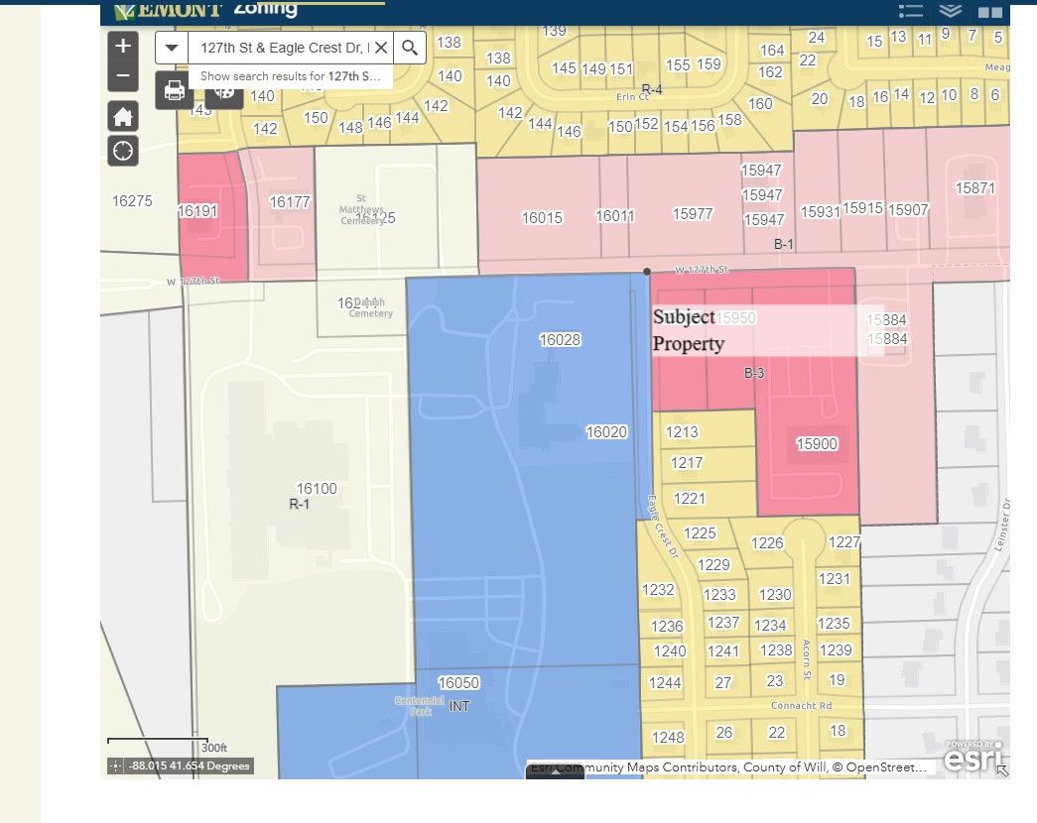Zoom in on the map

point(123,46)
